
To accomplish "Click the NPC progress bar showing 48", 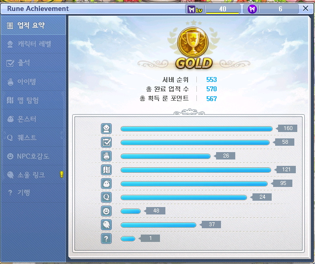I will tap(130, 211).
